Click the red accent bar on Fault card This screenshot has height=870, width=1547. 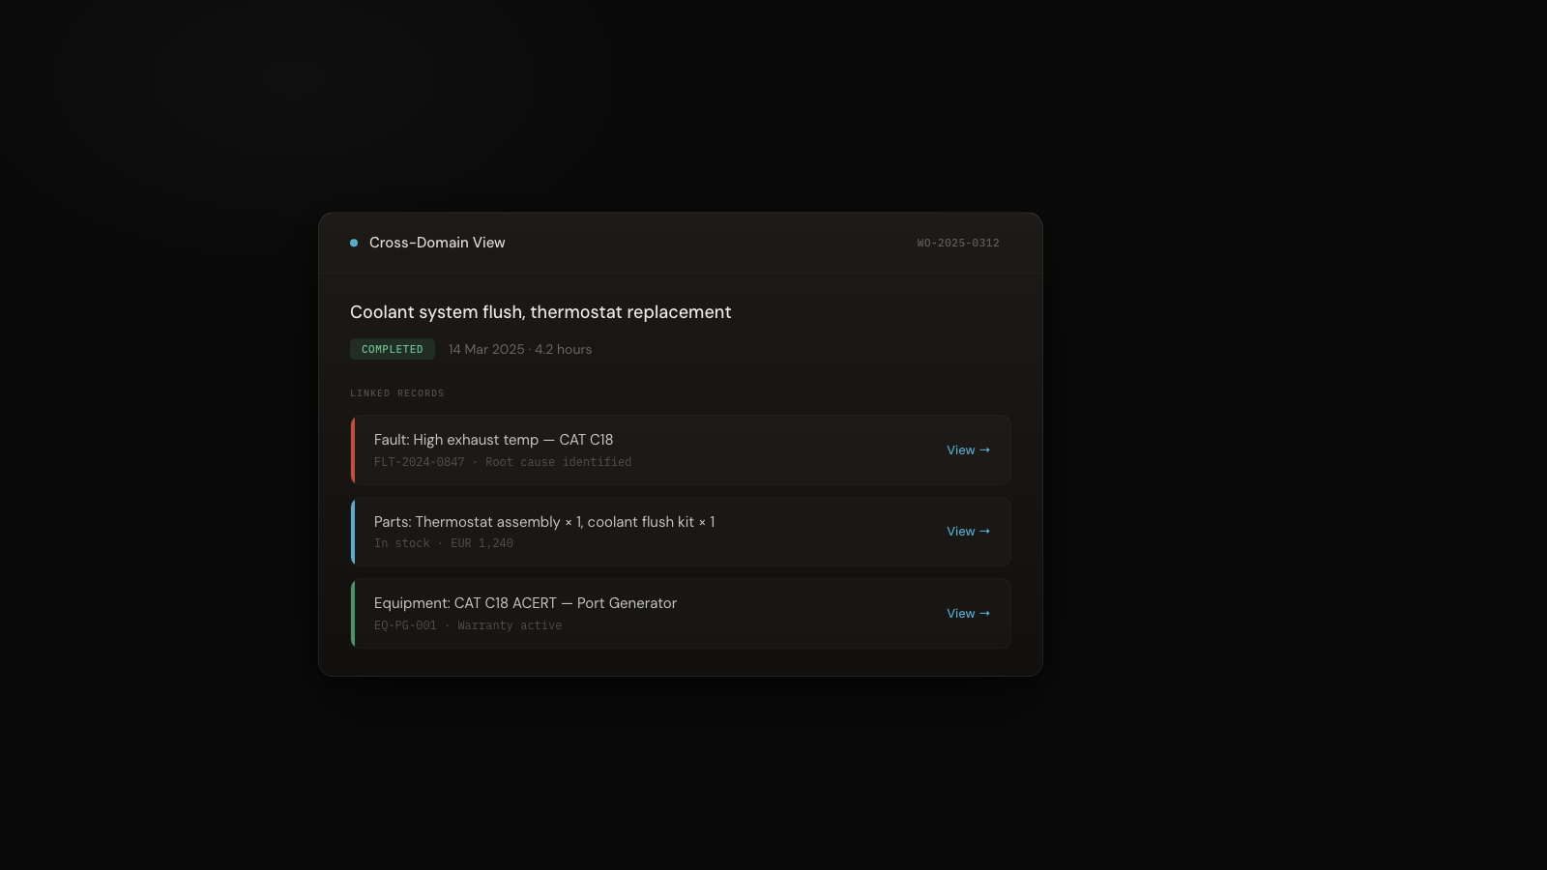353,450
